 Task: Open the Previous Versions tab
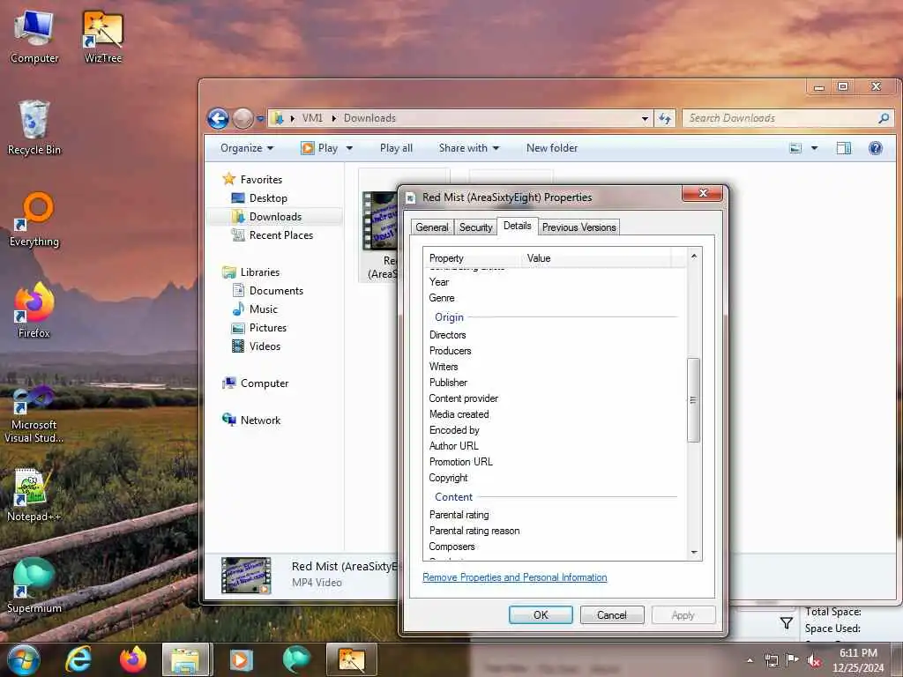578,227
